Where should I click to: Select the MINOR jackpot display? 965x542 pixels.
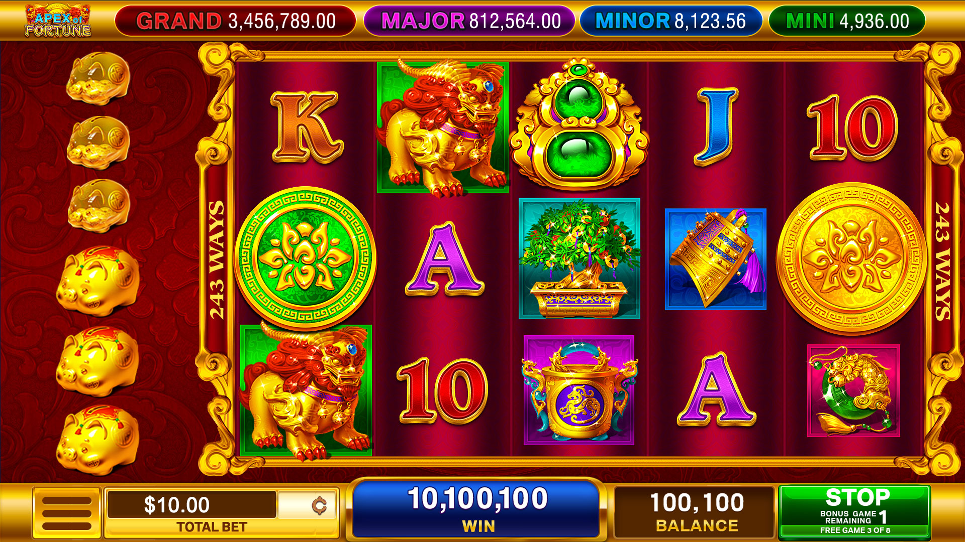tap(671, 21)
